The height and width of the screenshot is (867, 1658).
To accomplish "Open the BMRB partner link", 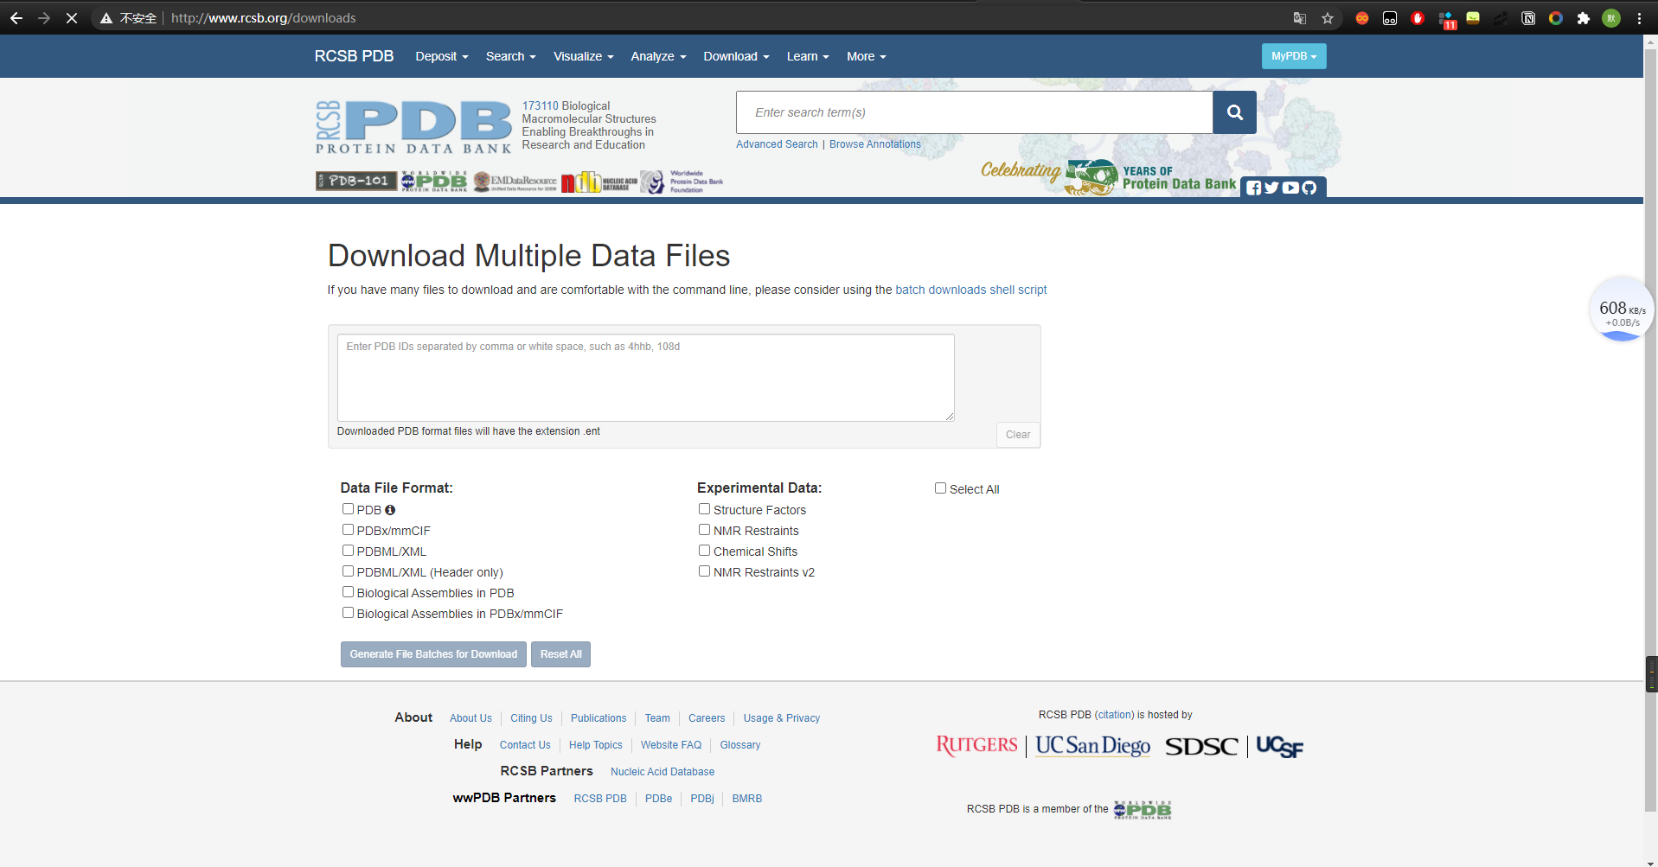I will point(746,799).
